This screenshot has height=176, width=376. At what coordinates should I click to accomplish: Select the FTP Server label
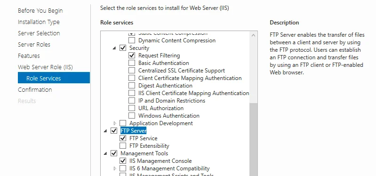(133, 131)
